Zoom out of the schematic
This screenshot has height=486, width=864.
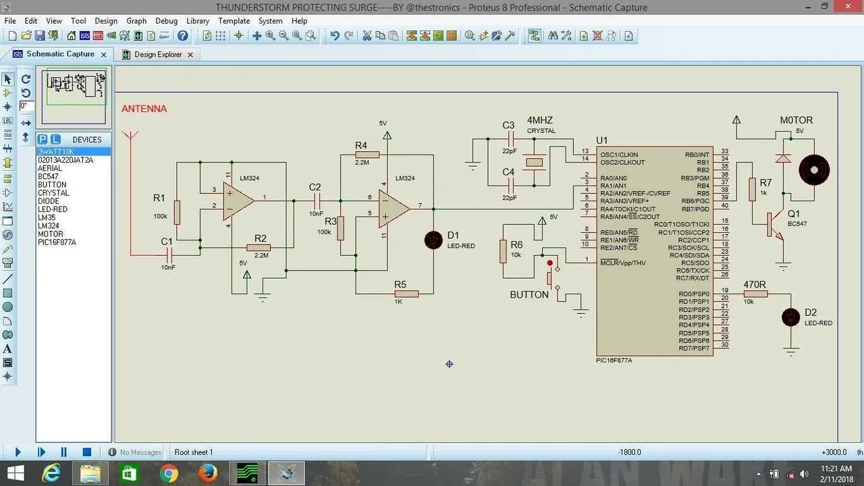283,35
